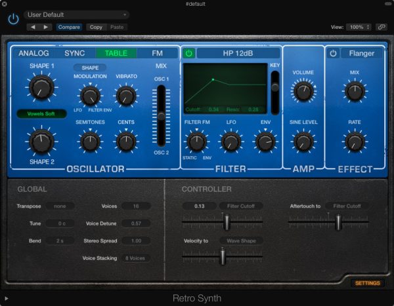Open the HP 12dB filter type menu
This screenshot has width=394, height=306.
[x=238, y=53]
